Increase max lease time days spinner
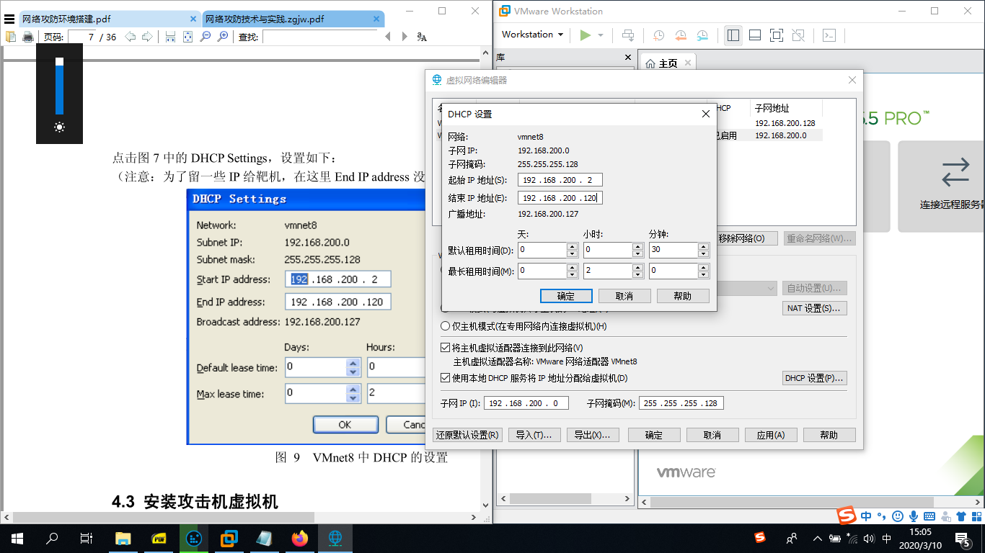 pyautogui.click(x=572, y=267)
